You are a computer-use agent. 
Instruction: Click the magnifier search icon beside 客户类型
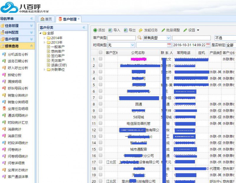click(x=140, y=38)
